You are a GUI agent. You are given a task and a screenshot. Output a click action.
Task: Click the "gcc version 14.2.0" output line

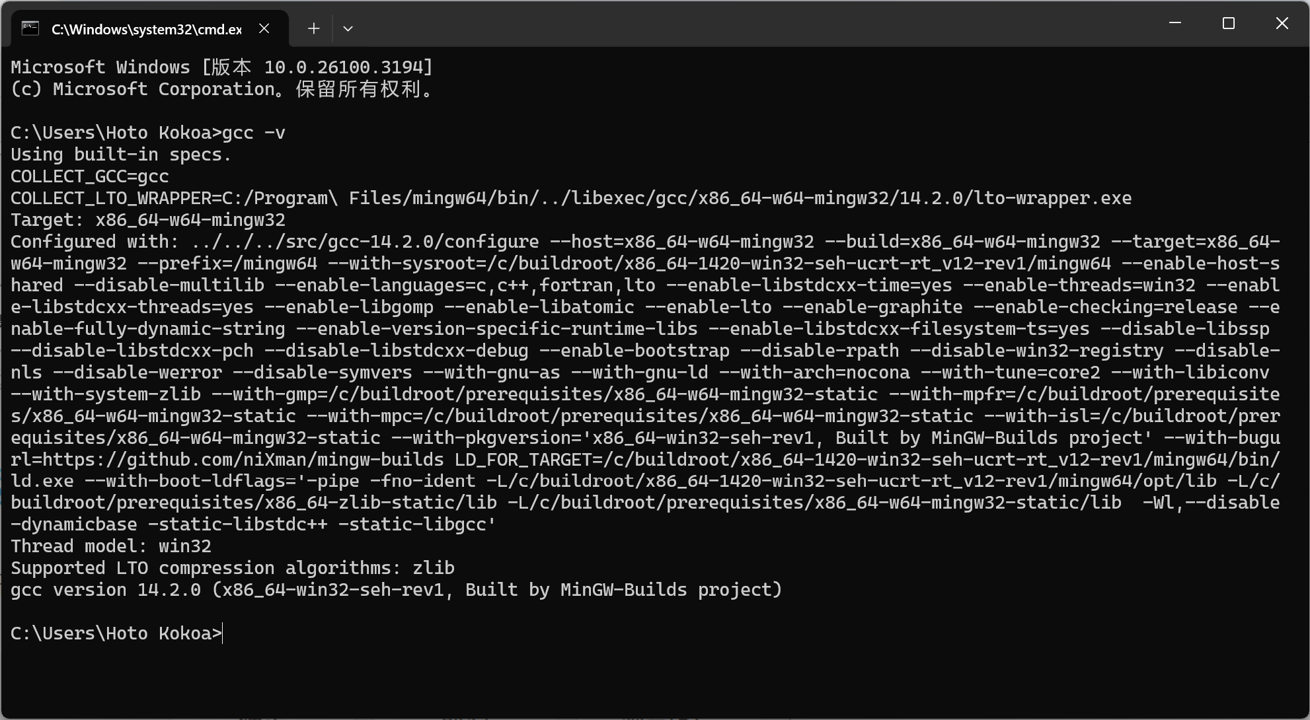pos(395,590)
